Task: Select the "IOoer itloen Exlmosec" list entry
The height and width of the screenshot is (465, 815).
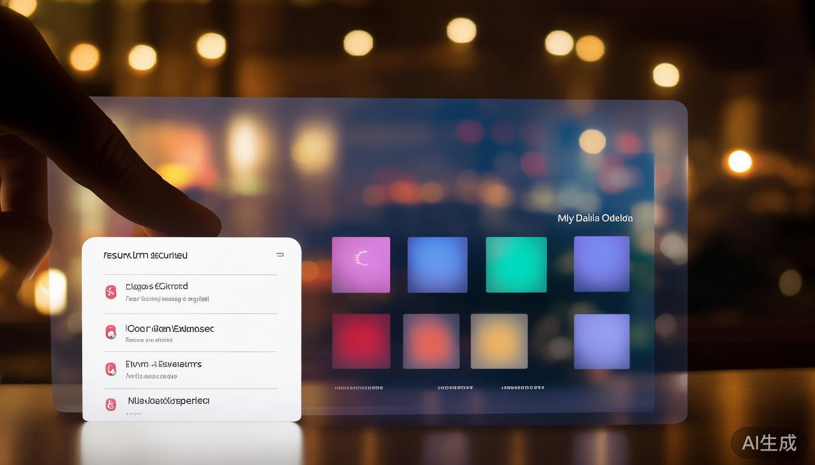Action: coord(170,329)
